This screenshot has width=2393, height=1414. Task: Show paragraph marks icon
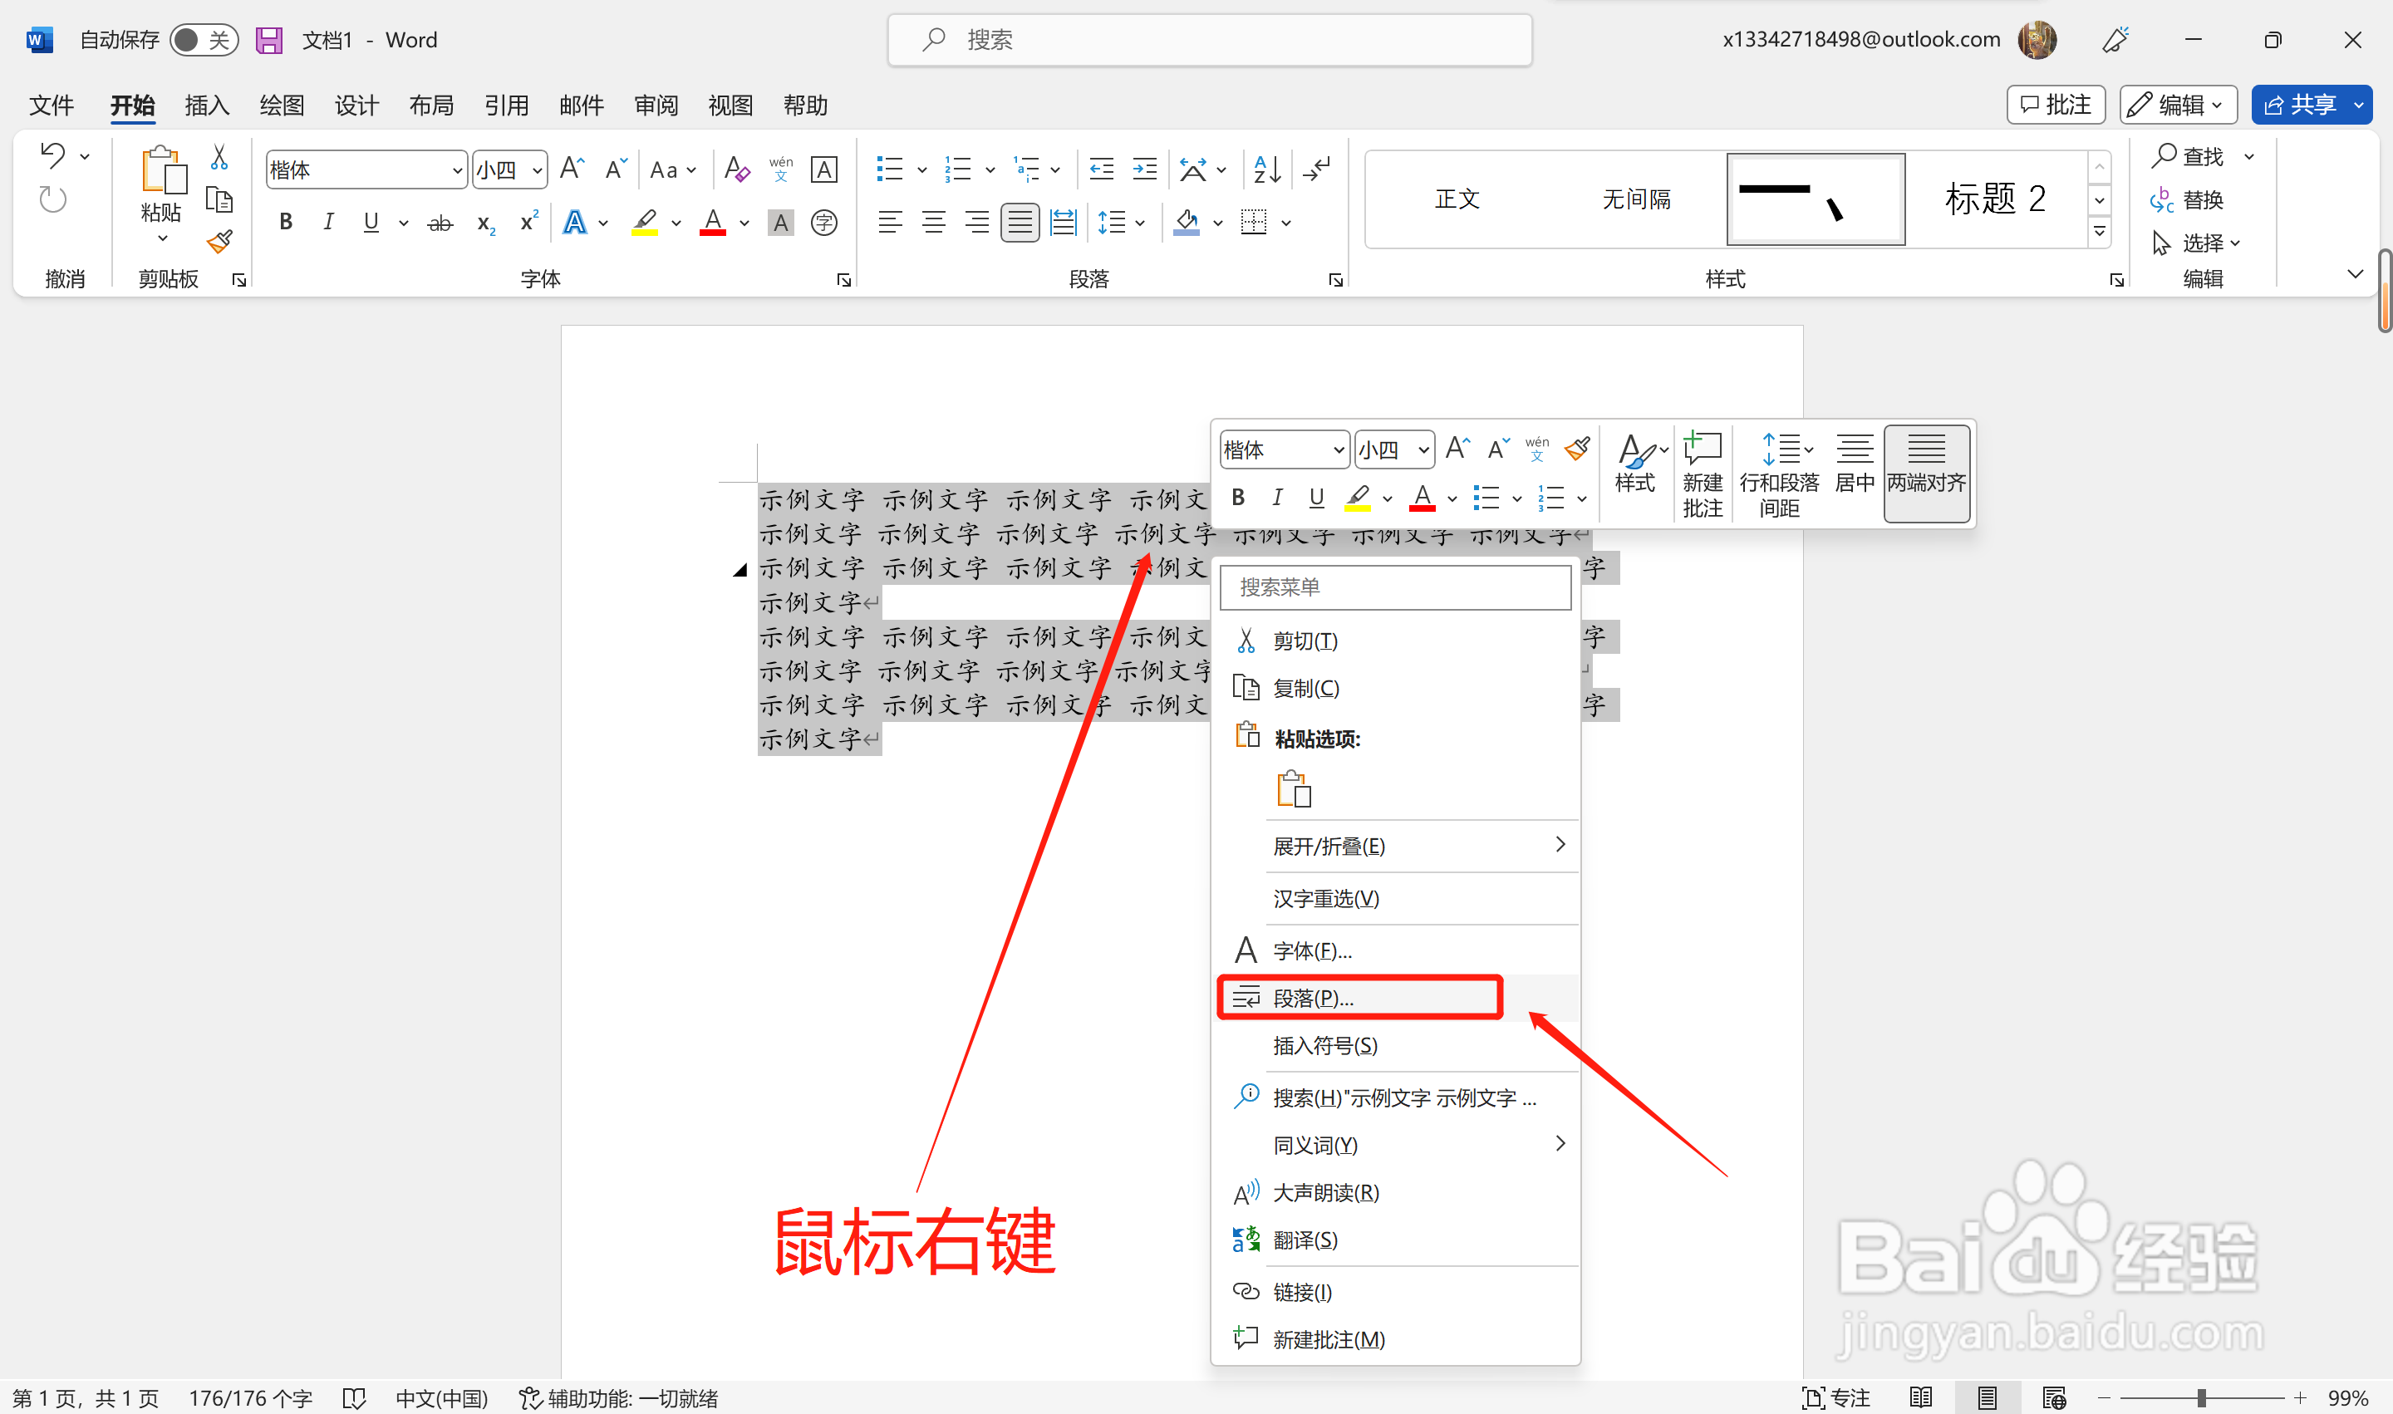(x=1316, y=169)
